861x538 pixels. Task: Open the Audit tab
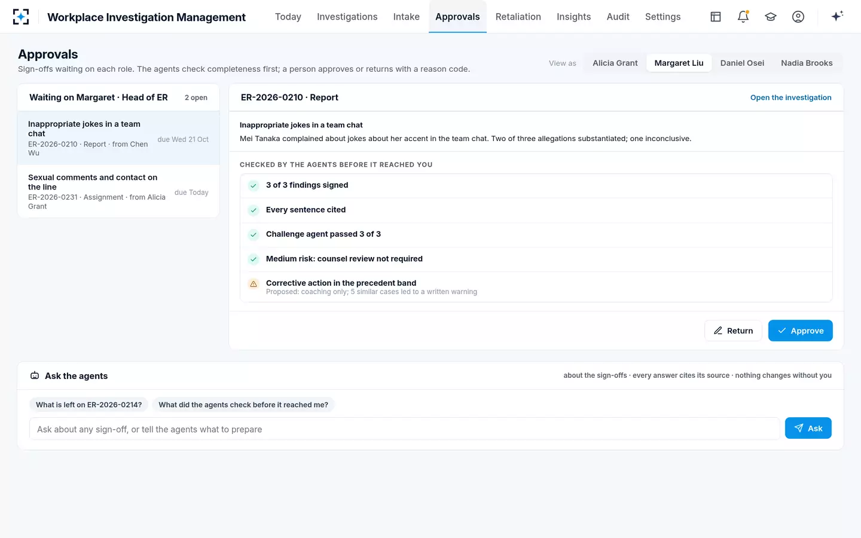click(x=618, y=17)
